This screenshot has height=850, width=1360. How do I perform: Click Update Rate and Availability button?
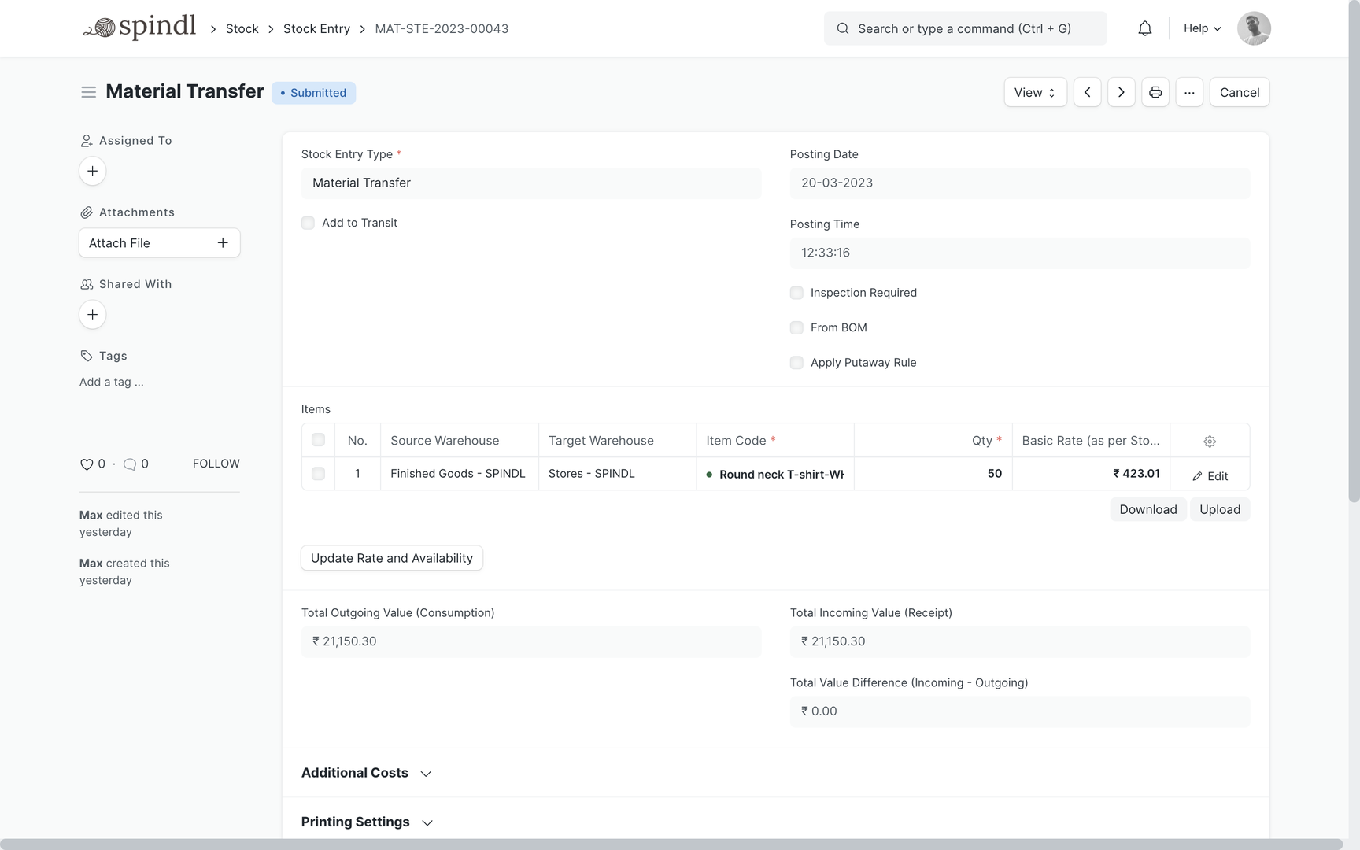point(391,558)
